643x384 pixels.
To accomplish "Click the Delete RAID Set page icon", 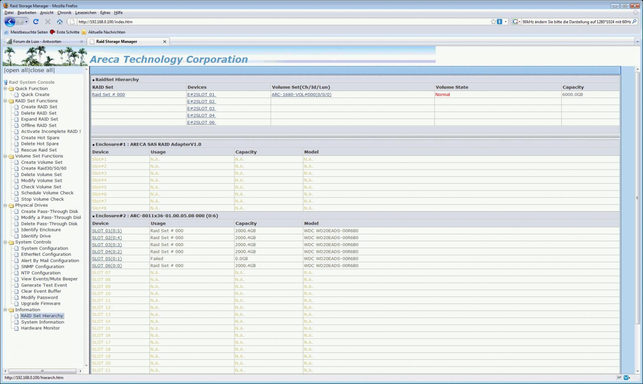I will click(17, 113).
